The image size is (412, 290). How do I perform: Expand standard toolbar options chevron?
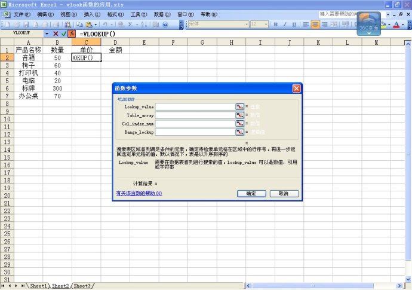tap(182, 25)
